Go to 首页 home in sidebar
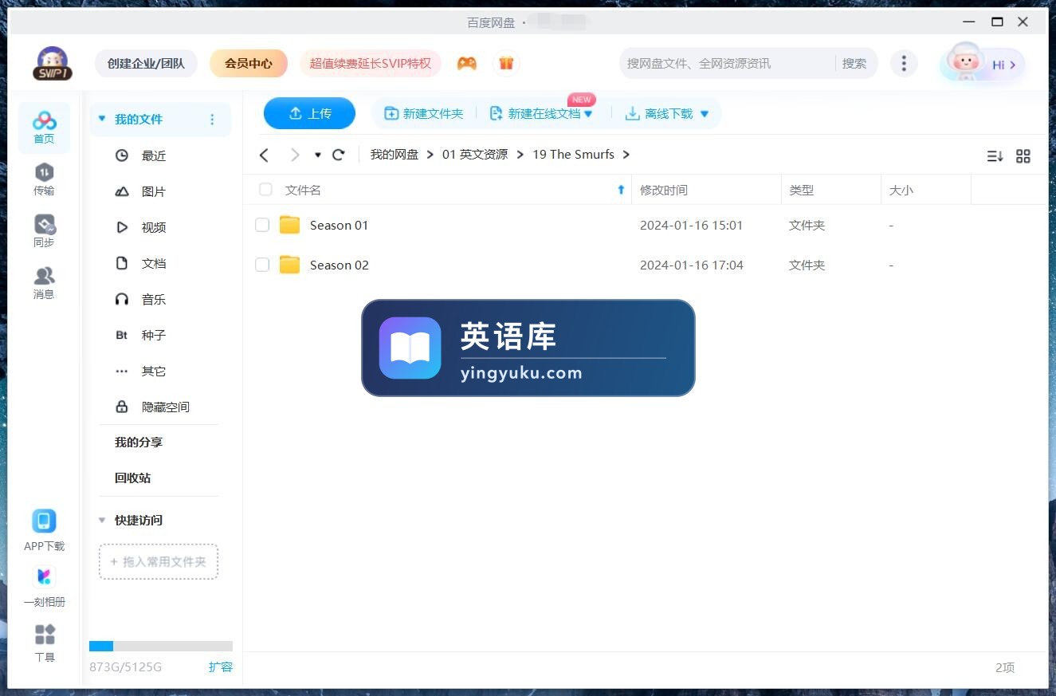 point(44,128)
